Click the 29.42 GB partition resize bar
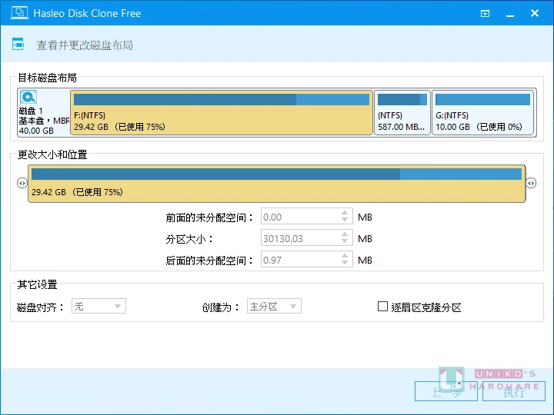Image resolution: width=554 pixels, height=415 pixels. (x=277, y=184)
